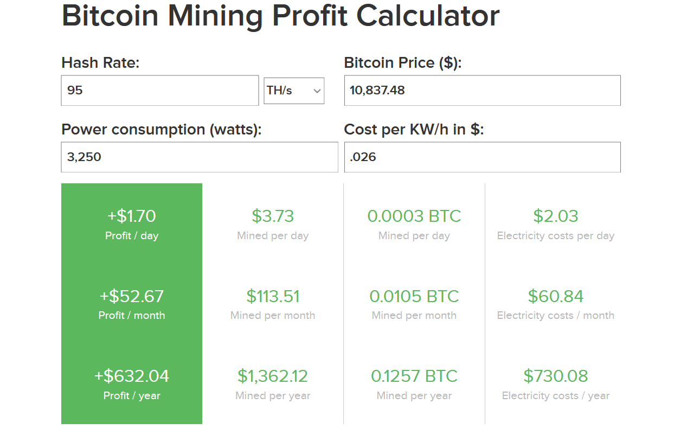Click the Bitcoin Mining Profit Calculator heading

click(x=281, y=16)
